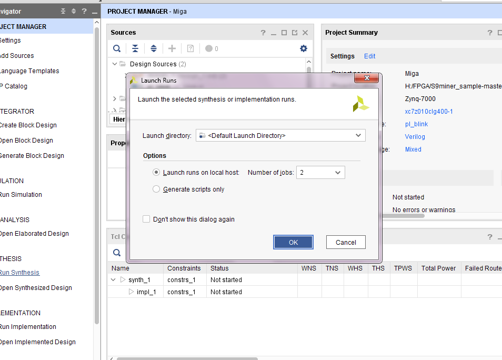The width and height of the screenshot is (502, 360).
Task: Select Launch runs on local host
Action: 156,172
